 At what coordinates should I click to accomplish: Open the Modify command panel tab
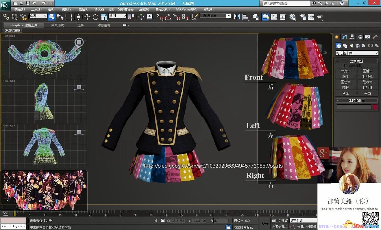click(x=344, y=37)
